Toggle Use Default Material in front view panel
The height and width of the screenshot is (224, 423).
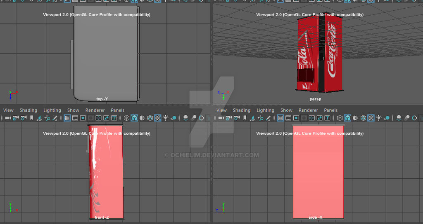coord(142,118)
